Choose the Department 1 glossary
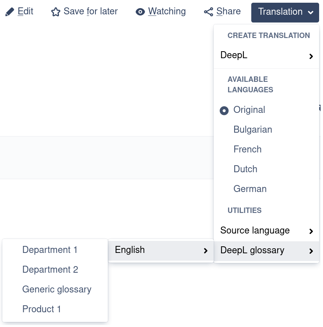 [x=50, y=250]
